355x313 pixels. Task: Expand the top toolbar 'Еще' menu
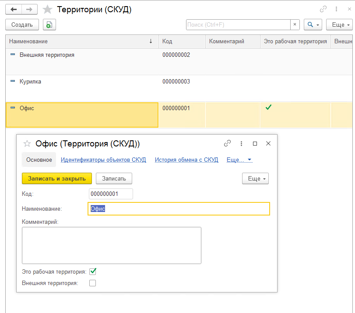pos(339,25)
